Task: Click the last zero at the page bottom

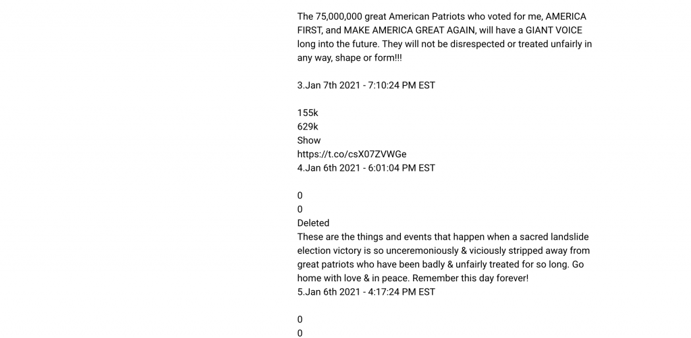Action: click(300, 333)
